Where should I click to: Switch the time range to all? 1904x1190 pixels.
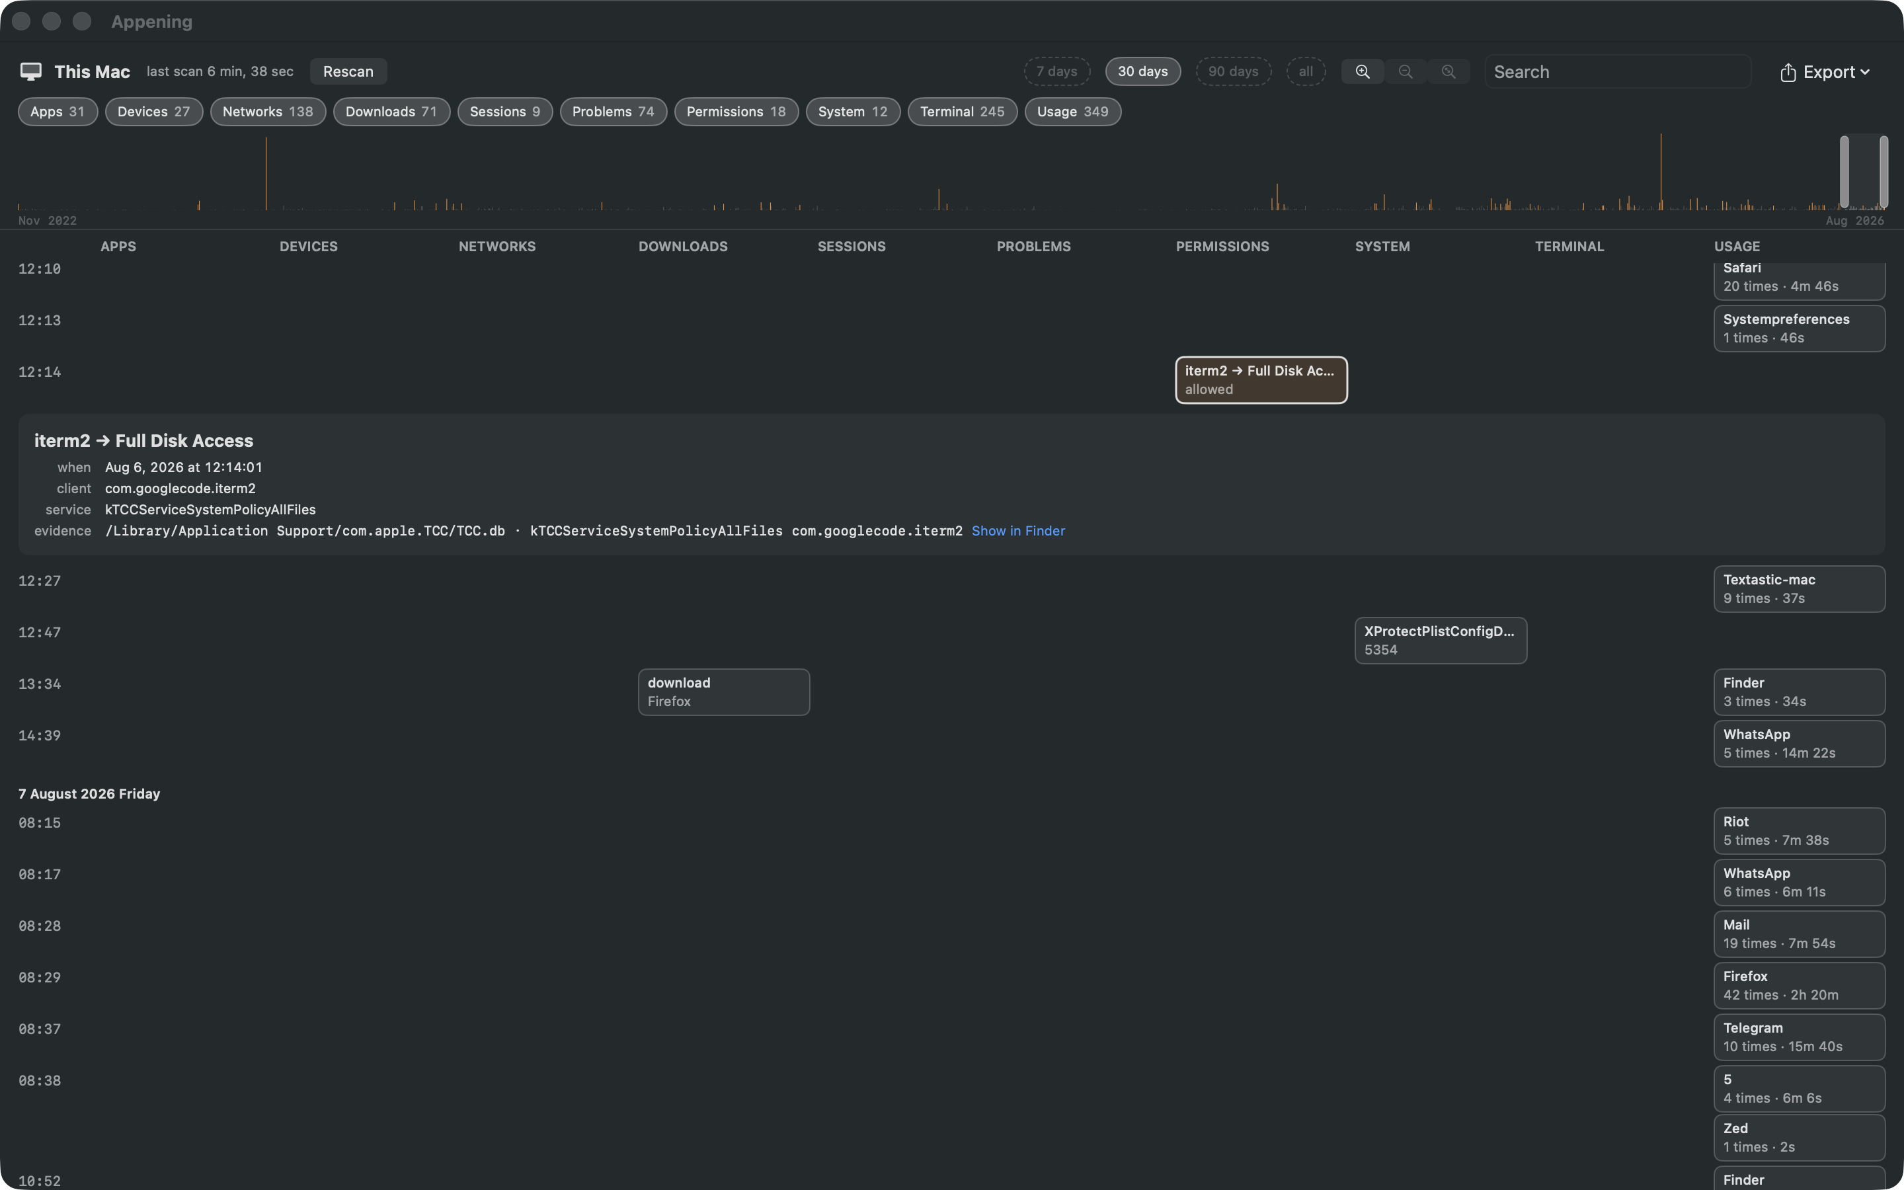point(1305,71)
